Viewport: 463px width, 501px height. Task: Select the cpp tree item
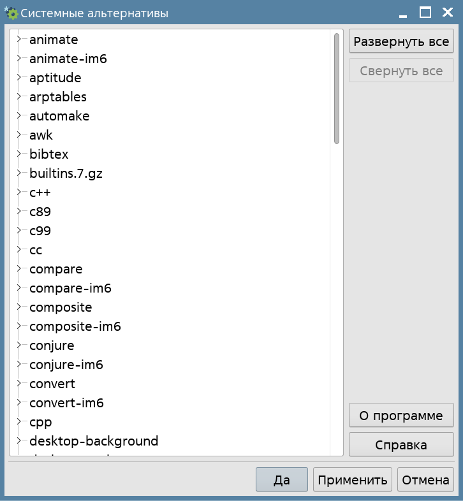(40, 422)
